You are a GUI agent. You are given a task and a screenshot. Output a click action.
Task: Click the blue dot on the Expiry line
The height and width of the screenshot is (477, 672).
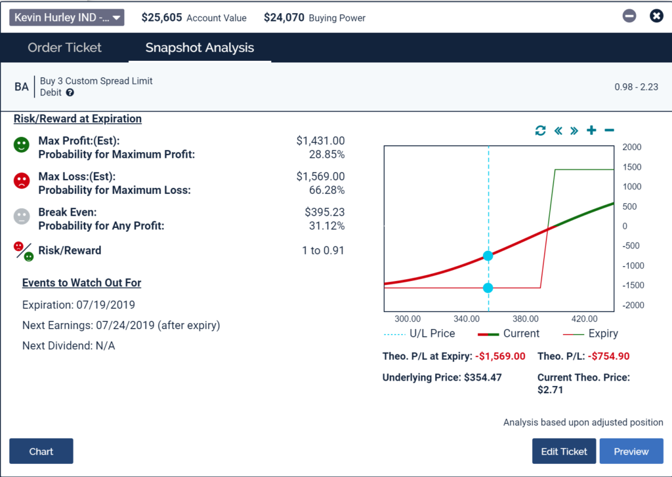pyautogui.click(x=488, y=288)
